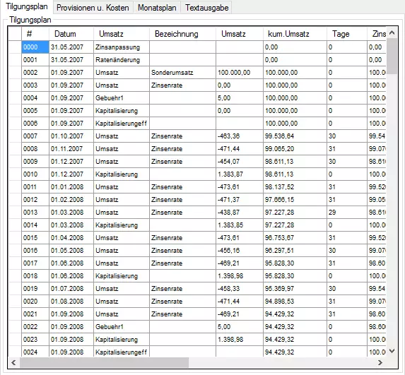This screenshot has width=405, height=375.
Task: Select the Sonderumsatz cell in row 0002
Action: coord(182,73)
